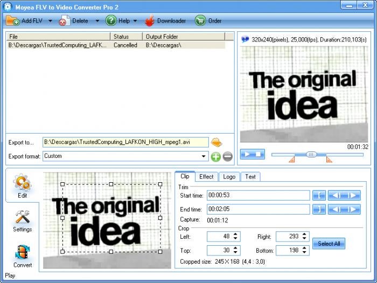Click the application gear icon in title bar
Image resolution: width=377 pixels, height=283 pixels.
point(8,6)
